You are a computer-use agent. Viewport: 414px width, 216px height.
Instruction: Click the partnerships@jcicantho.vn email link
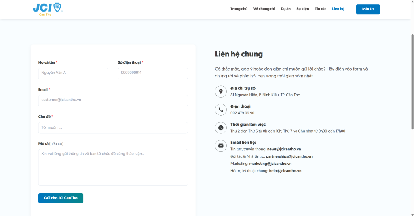click(289, 156)
